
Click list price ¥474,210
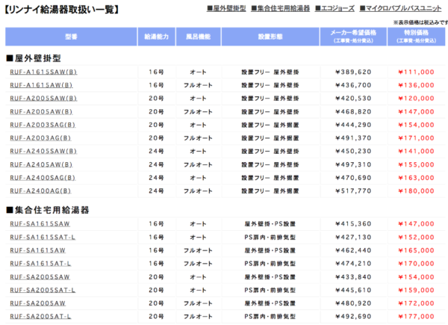tap(353, 264)
